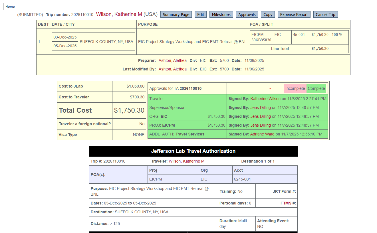The image size is (377, 233).
Task: Open Katherine Wilson signer link
Action: (x=265, y=99)
